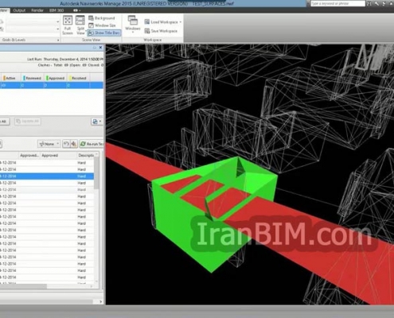Screen dimensions: 394x318
Task: Click the Re-run Test button
Action: tap(92, 144)
